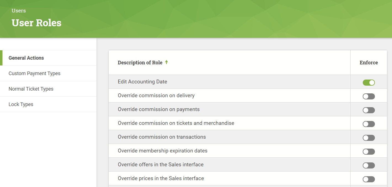Click the Override commission on transactions label
Viewport: 392px width, 187px height.
click(162, 137)
